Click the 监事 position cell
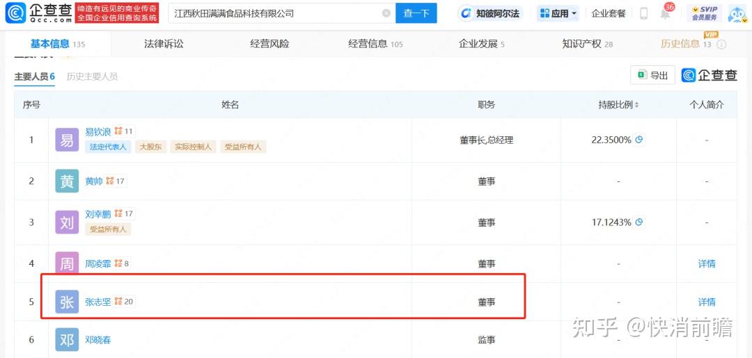This screenshot has width=752, height=358. click(x=486, y=340)
